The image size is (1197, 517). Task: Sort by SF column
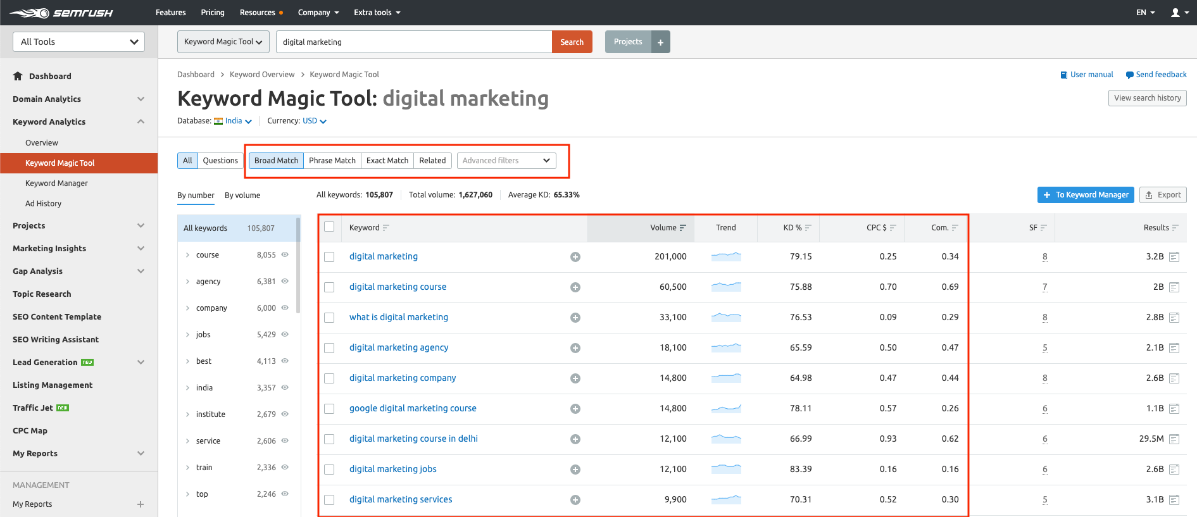tap(1044, 228)
